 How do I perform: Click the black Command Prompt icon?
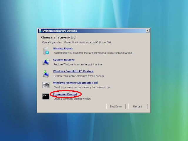46,97
